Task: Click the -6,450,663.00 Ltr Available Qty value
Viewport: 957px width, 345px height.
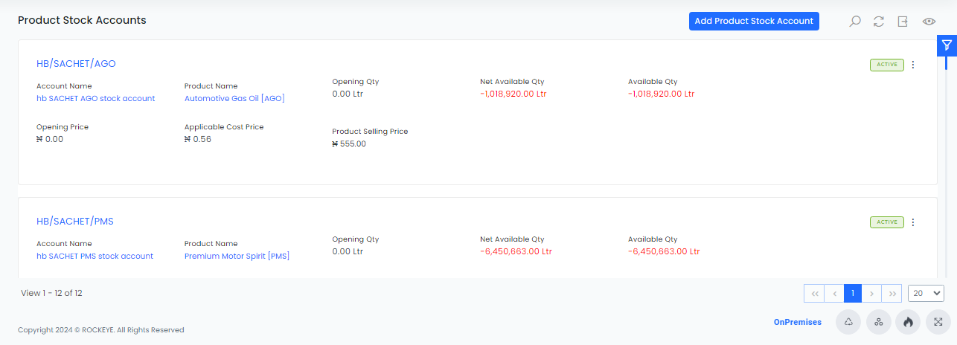Action: tap(664, 251)
